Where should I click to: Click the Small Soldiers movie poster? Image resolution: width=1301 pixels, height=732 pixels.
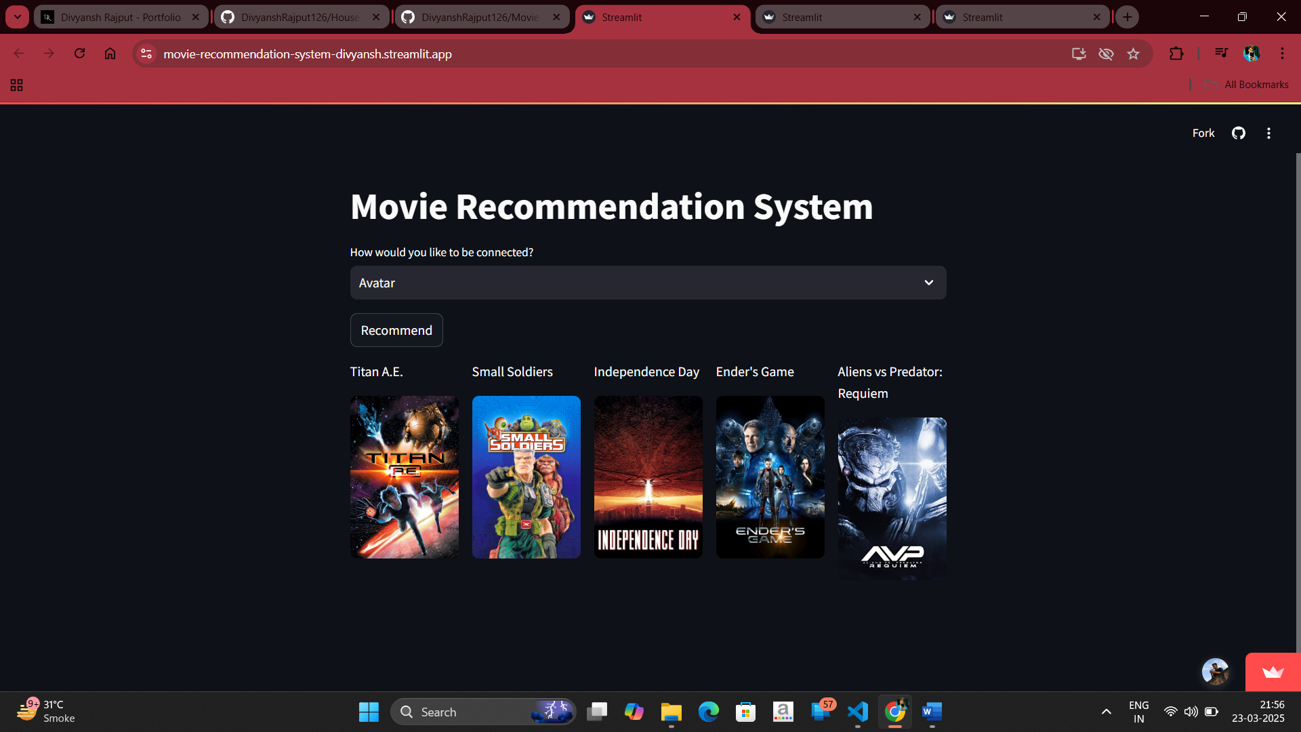(526, 477)
